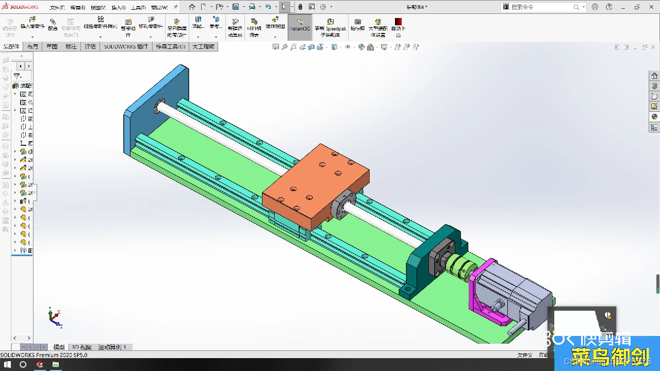Image resolution: width=660 pixels, height=371 pixels.
Task: Open the 工具 (Tools) menu
Action: tap(138, 8)
